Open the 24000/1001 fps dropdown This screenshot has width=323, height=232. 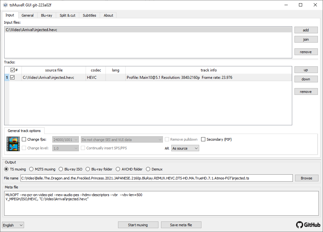(65, 140)
